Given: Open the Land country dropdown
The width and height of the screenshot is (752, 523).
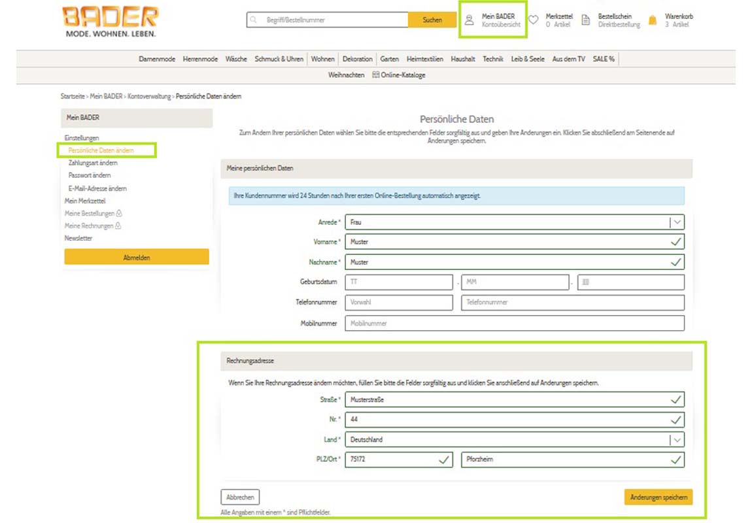Looking at the screenshot, I should click(677, 440).
